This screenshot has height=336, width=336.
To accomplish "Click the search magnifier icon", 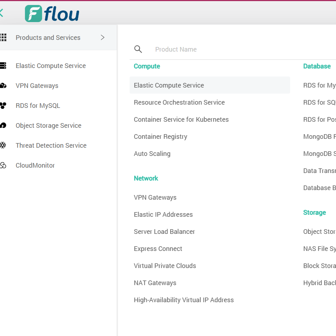I will pos(138,49).
